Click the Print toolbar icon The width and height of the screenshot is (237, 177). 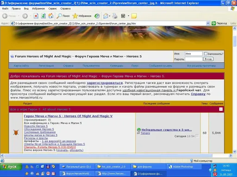115,16
